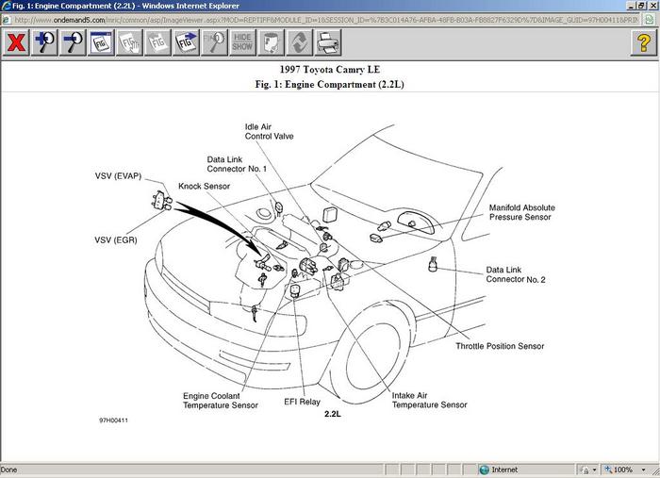Click the 'Engine Coolant Temperature Sensor' label

tap(220, 401)
